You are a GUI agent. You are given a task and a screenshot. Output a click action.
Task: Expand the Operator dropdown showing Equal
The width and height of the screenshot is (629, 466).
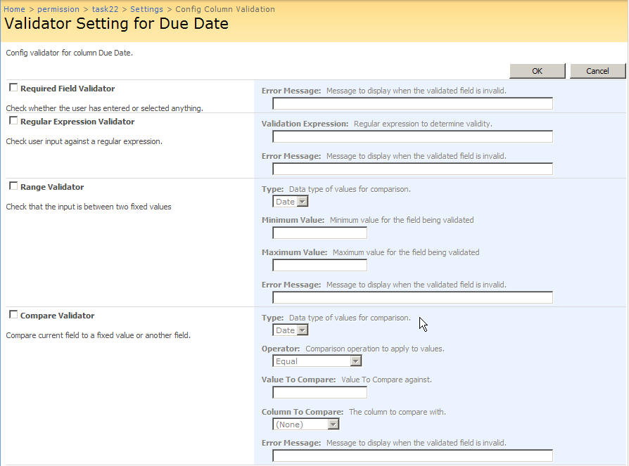[x=317, y=361]
